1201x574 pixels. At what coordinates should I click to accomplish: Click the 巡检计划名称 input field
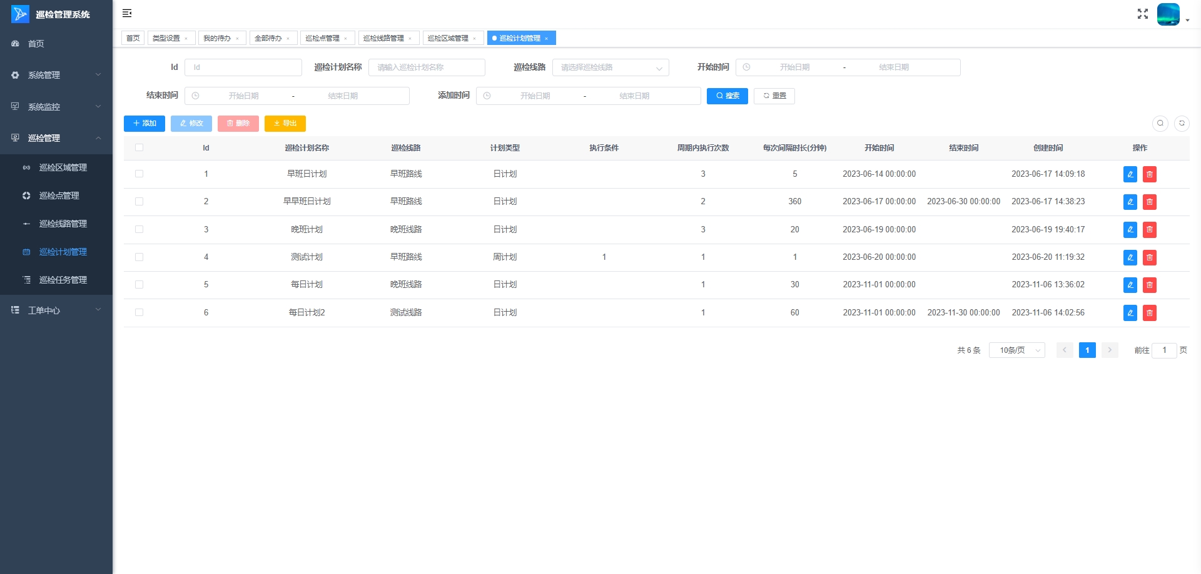[427, 67]
